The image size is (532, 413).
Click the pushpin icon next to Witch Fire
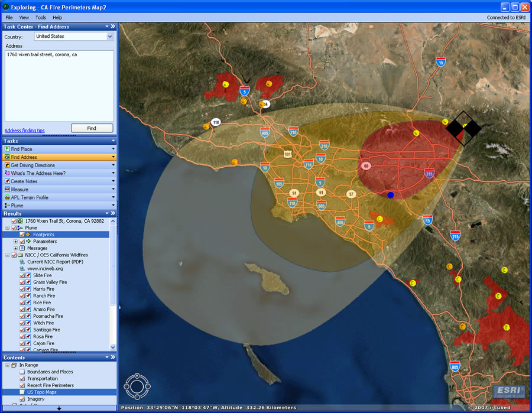tap(28, 323)
